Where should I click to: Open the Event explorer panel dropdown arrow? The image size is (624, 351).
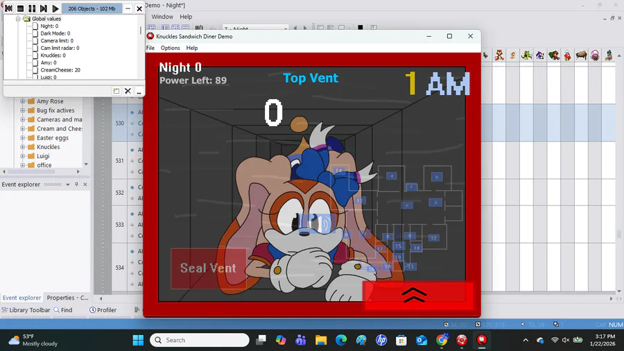pos(68,185)
